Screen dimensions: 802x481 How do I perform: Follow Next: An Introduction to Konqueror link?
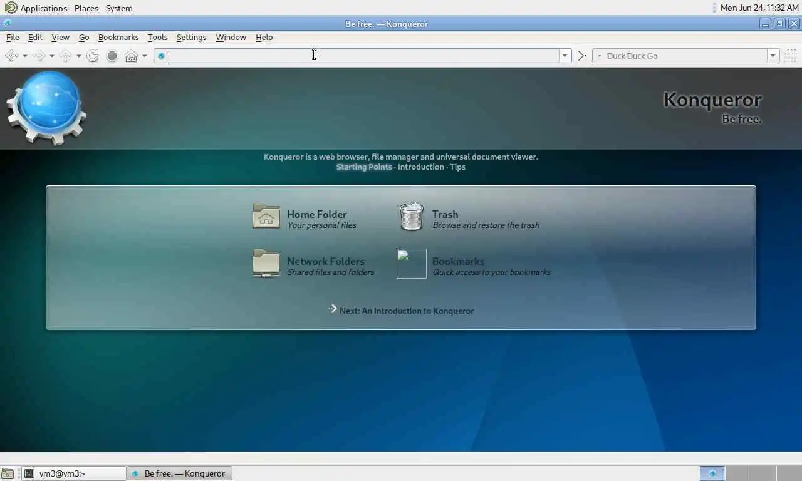click(407, 311)
